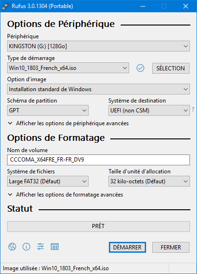Click the FERMER button
Viewport: 197px width, 274px height.
171,247
